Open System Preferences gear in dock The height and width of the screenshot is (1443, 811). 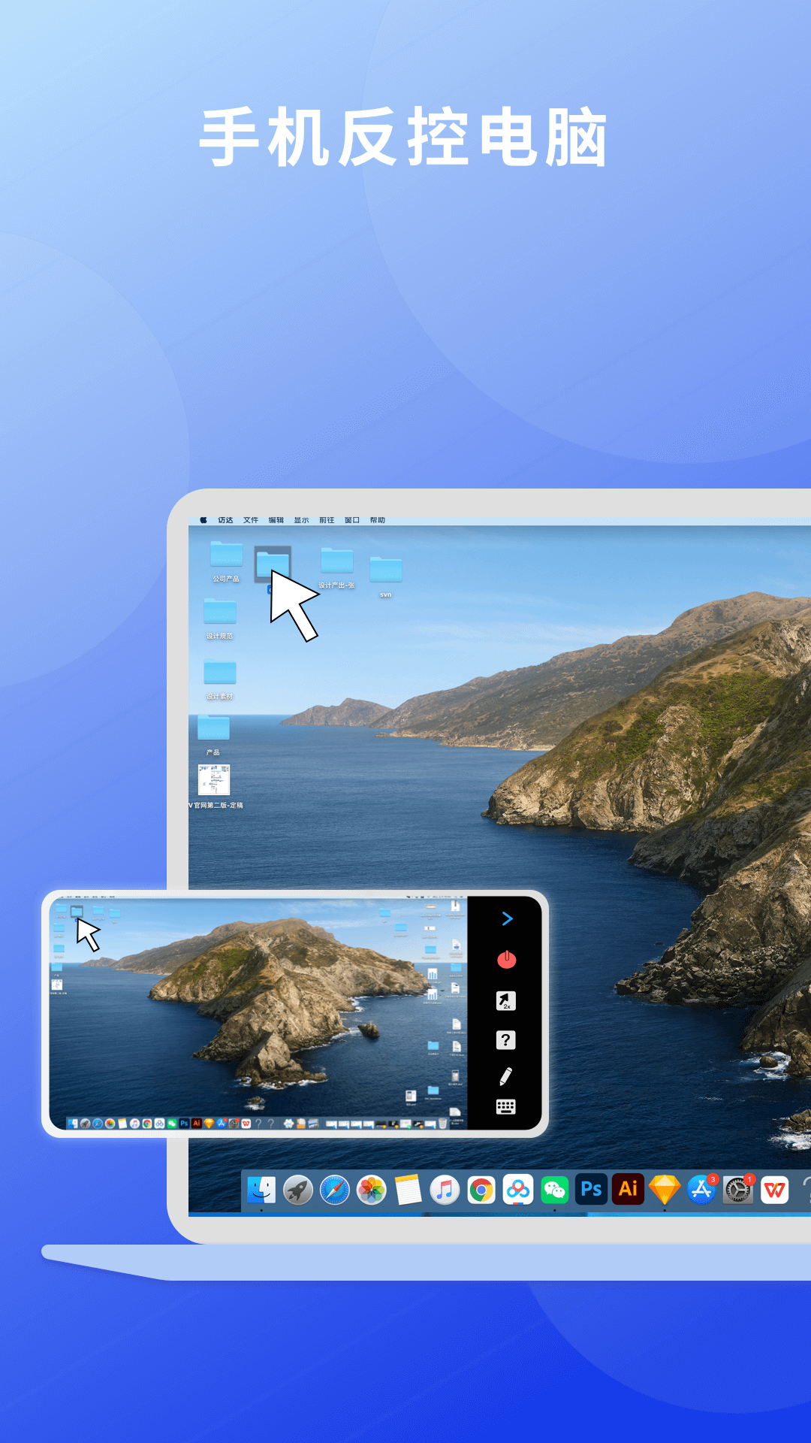(x=738, y=1190)
